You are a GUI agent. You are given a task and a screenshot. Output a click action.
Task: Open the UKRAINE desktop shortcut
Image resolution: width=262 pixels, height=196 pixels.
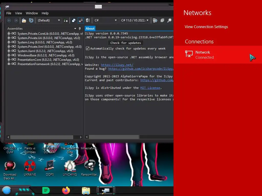30,168
